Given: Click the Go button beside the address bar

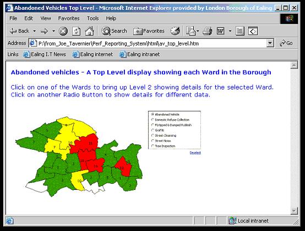Looking at the screenshot, I should pos(286,43).
